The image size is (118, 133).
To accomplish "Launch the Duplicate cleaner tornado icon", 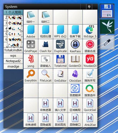I will pos(60,46).
